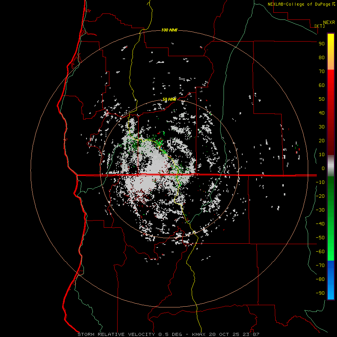
Task: Click the velocity scale label "70"
Action: tap(322, 72)
